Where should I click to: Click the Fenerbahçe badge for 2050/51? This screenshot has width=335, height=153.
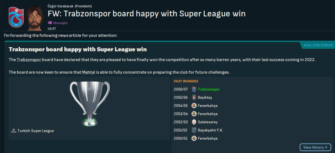click(x=194, y=138)
